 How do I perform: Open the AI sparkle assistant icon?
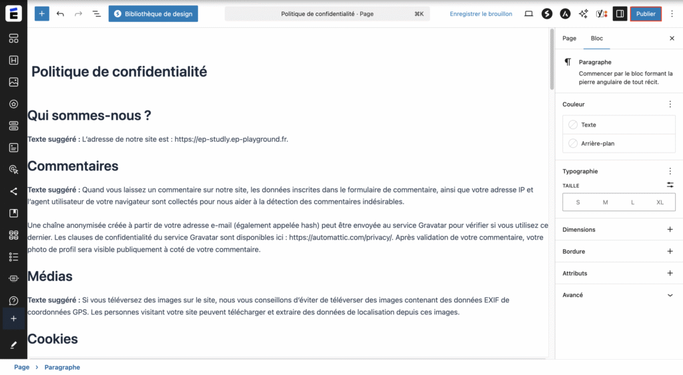coord(583,13)
